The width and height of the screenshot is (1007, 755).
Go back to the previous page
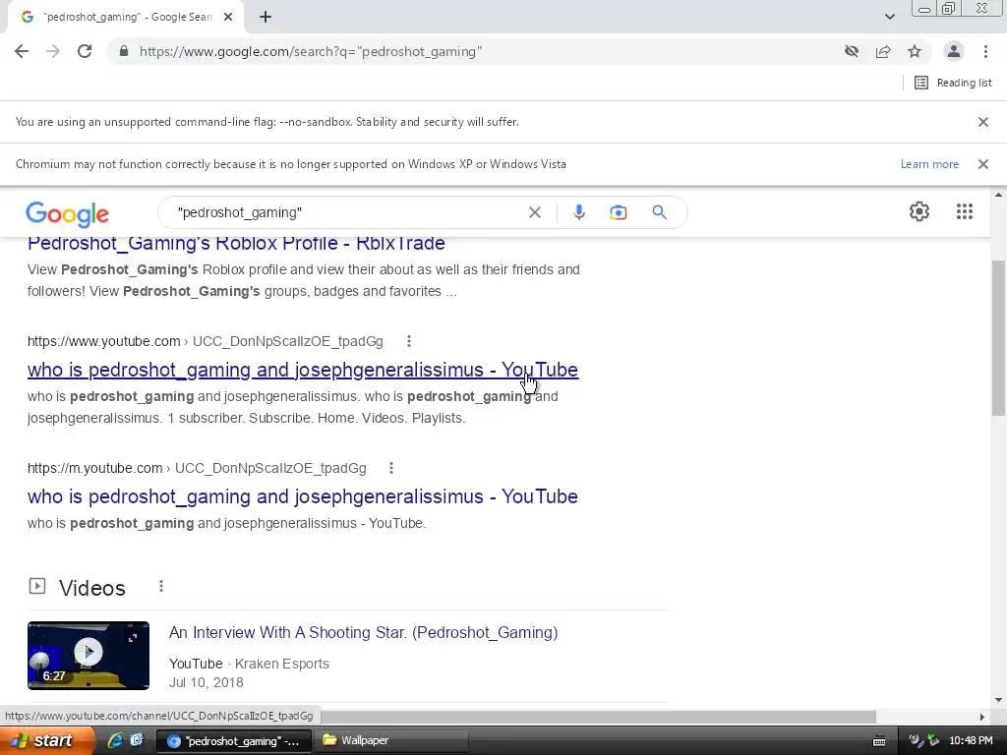(22, 51)
